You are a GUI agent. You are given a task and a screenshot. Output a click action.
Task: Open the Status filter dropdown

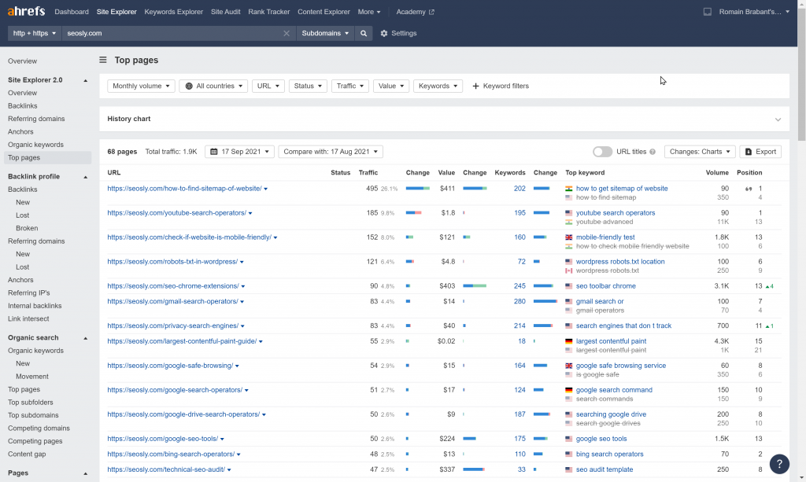tap(308, 86)
